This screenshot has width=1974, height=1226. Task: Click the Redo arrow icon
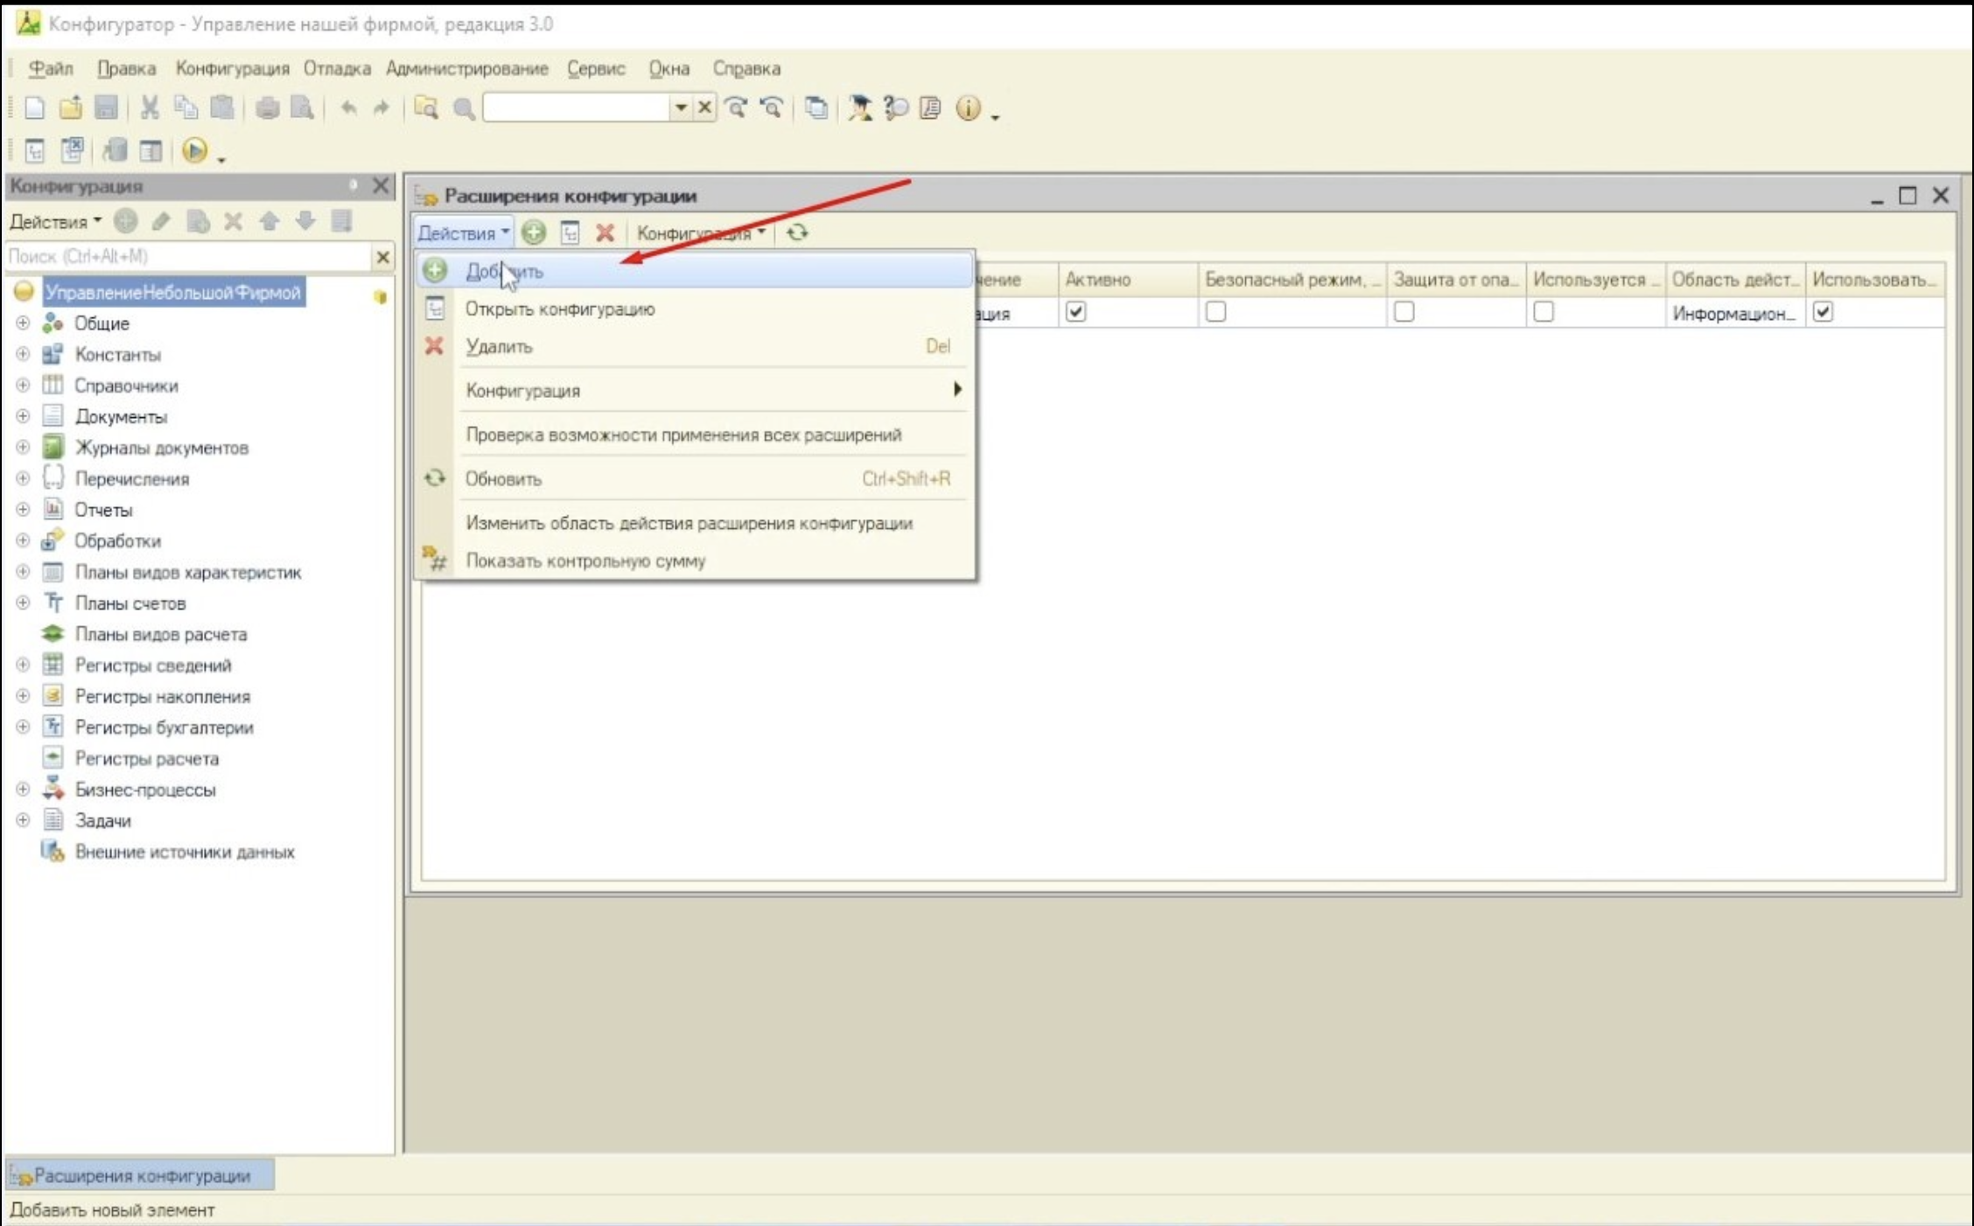(381, 108)
